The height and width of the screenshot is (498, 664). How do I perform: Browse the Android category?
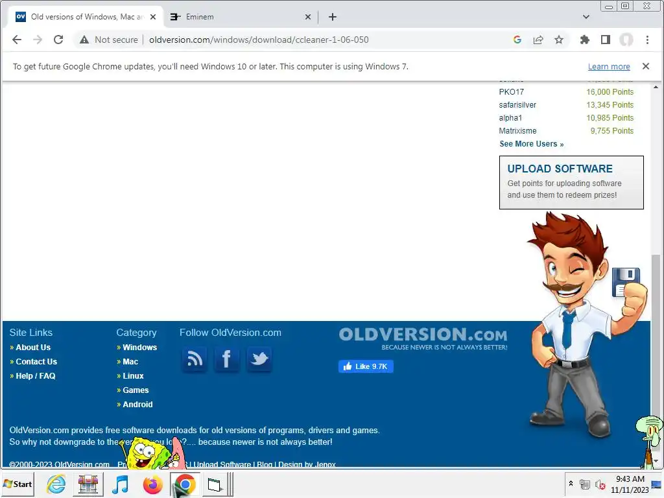click(137, 405)
